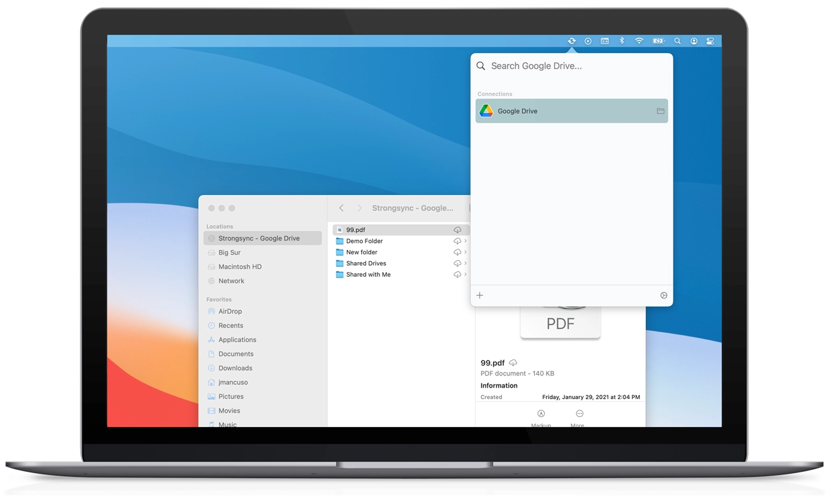This screenshot has height=496, width=829.
Task: Open AirDrop in Finder sidebar
Action: pyautogui.click(x=262, y=311)
